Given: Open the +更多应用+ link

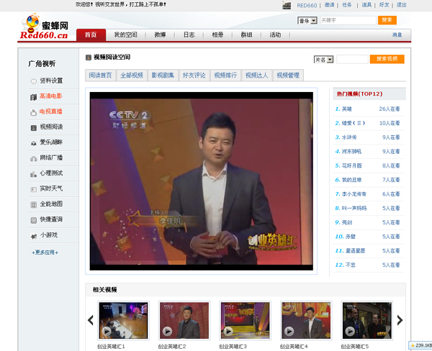Looking at the screenshot, I should (x=45, y=252).
